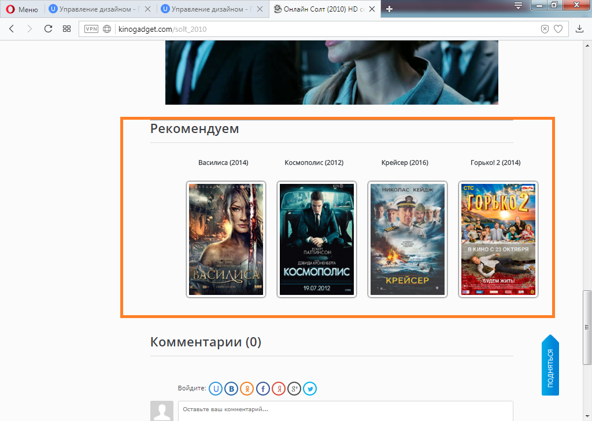
Task: Go back to previous page
Action: pos(12,29)
